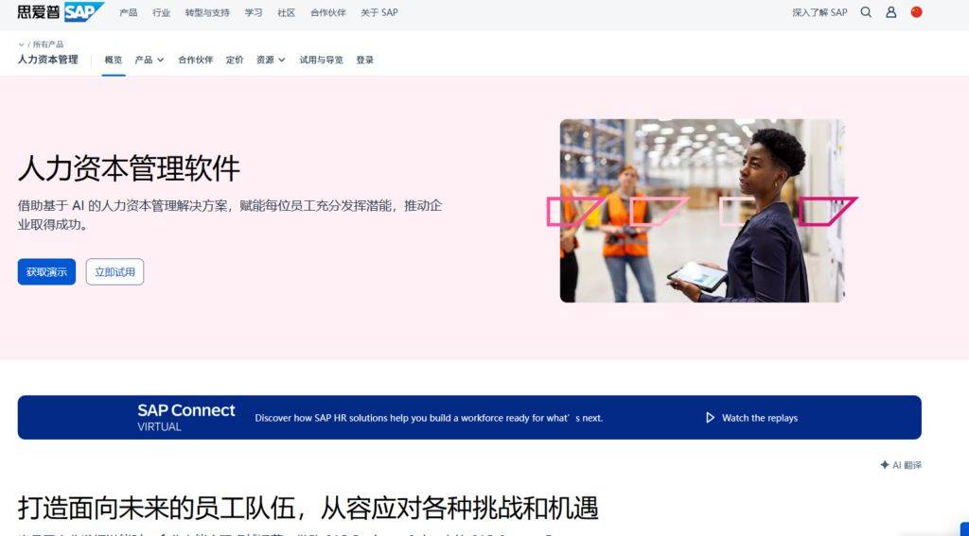Select the China flag country selector
The width and height of the screenshot is (969, 536).
coord(916,11)
